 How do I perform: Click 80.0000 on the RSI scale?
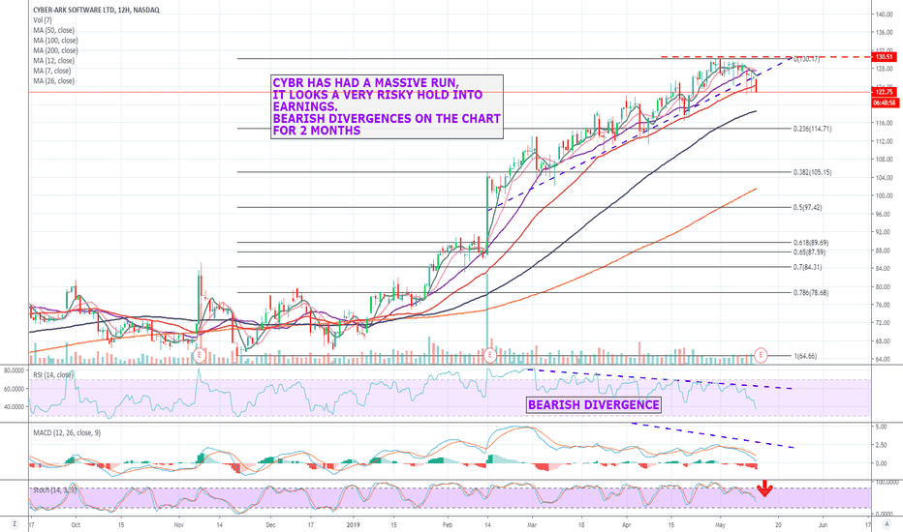click(14, 371)
